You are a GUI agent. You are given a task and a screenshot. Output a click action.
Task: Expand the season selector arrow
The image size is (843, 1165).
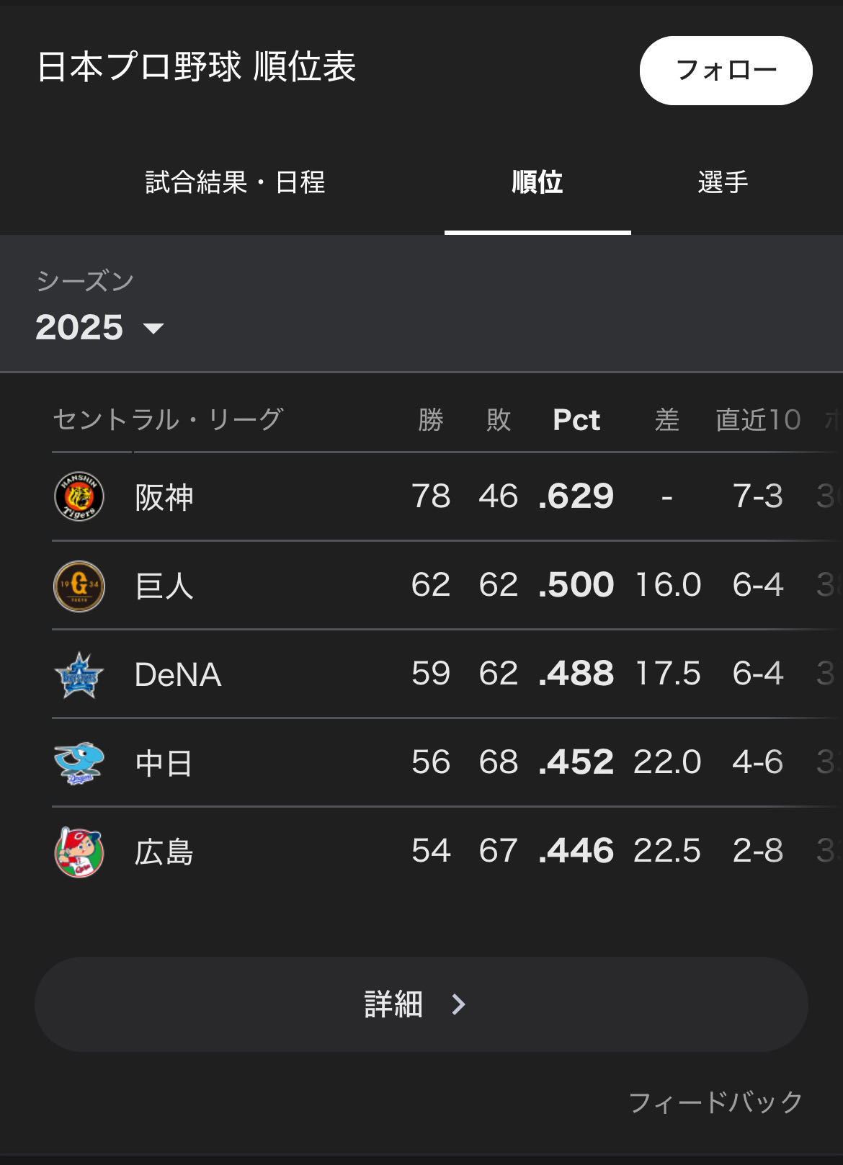click(153, 329)
